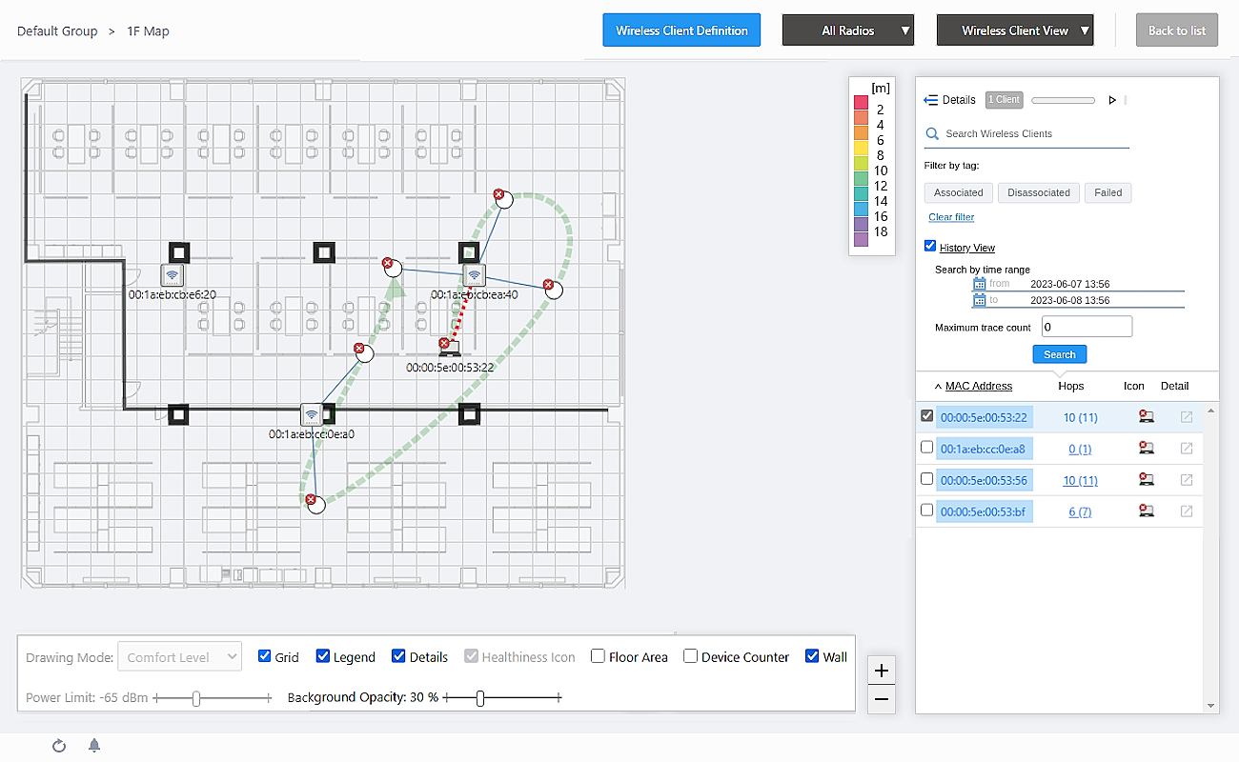Uncheck the History View checkbox
This screenshot has height=762, width=1239.
[930, 247]
